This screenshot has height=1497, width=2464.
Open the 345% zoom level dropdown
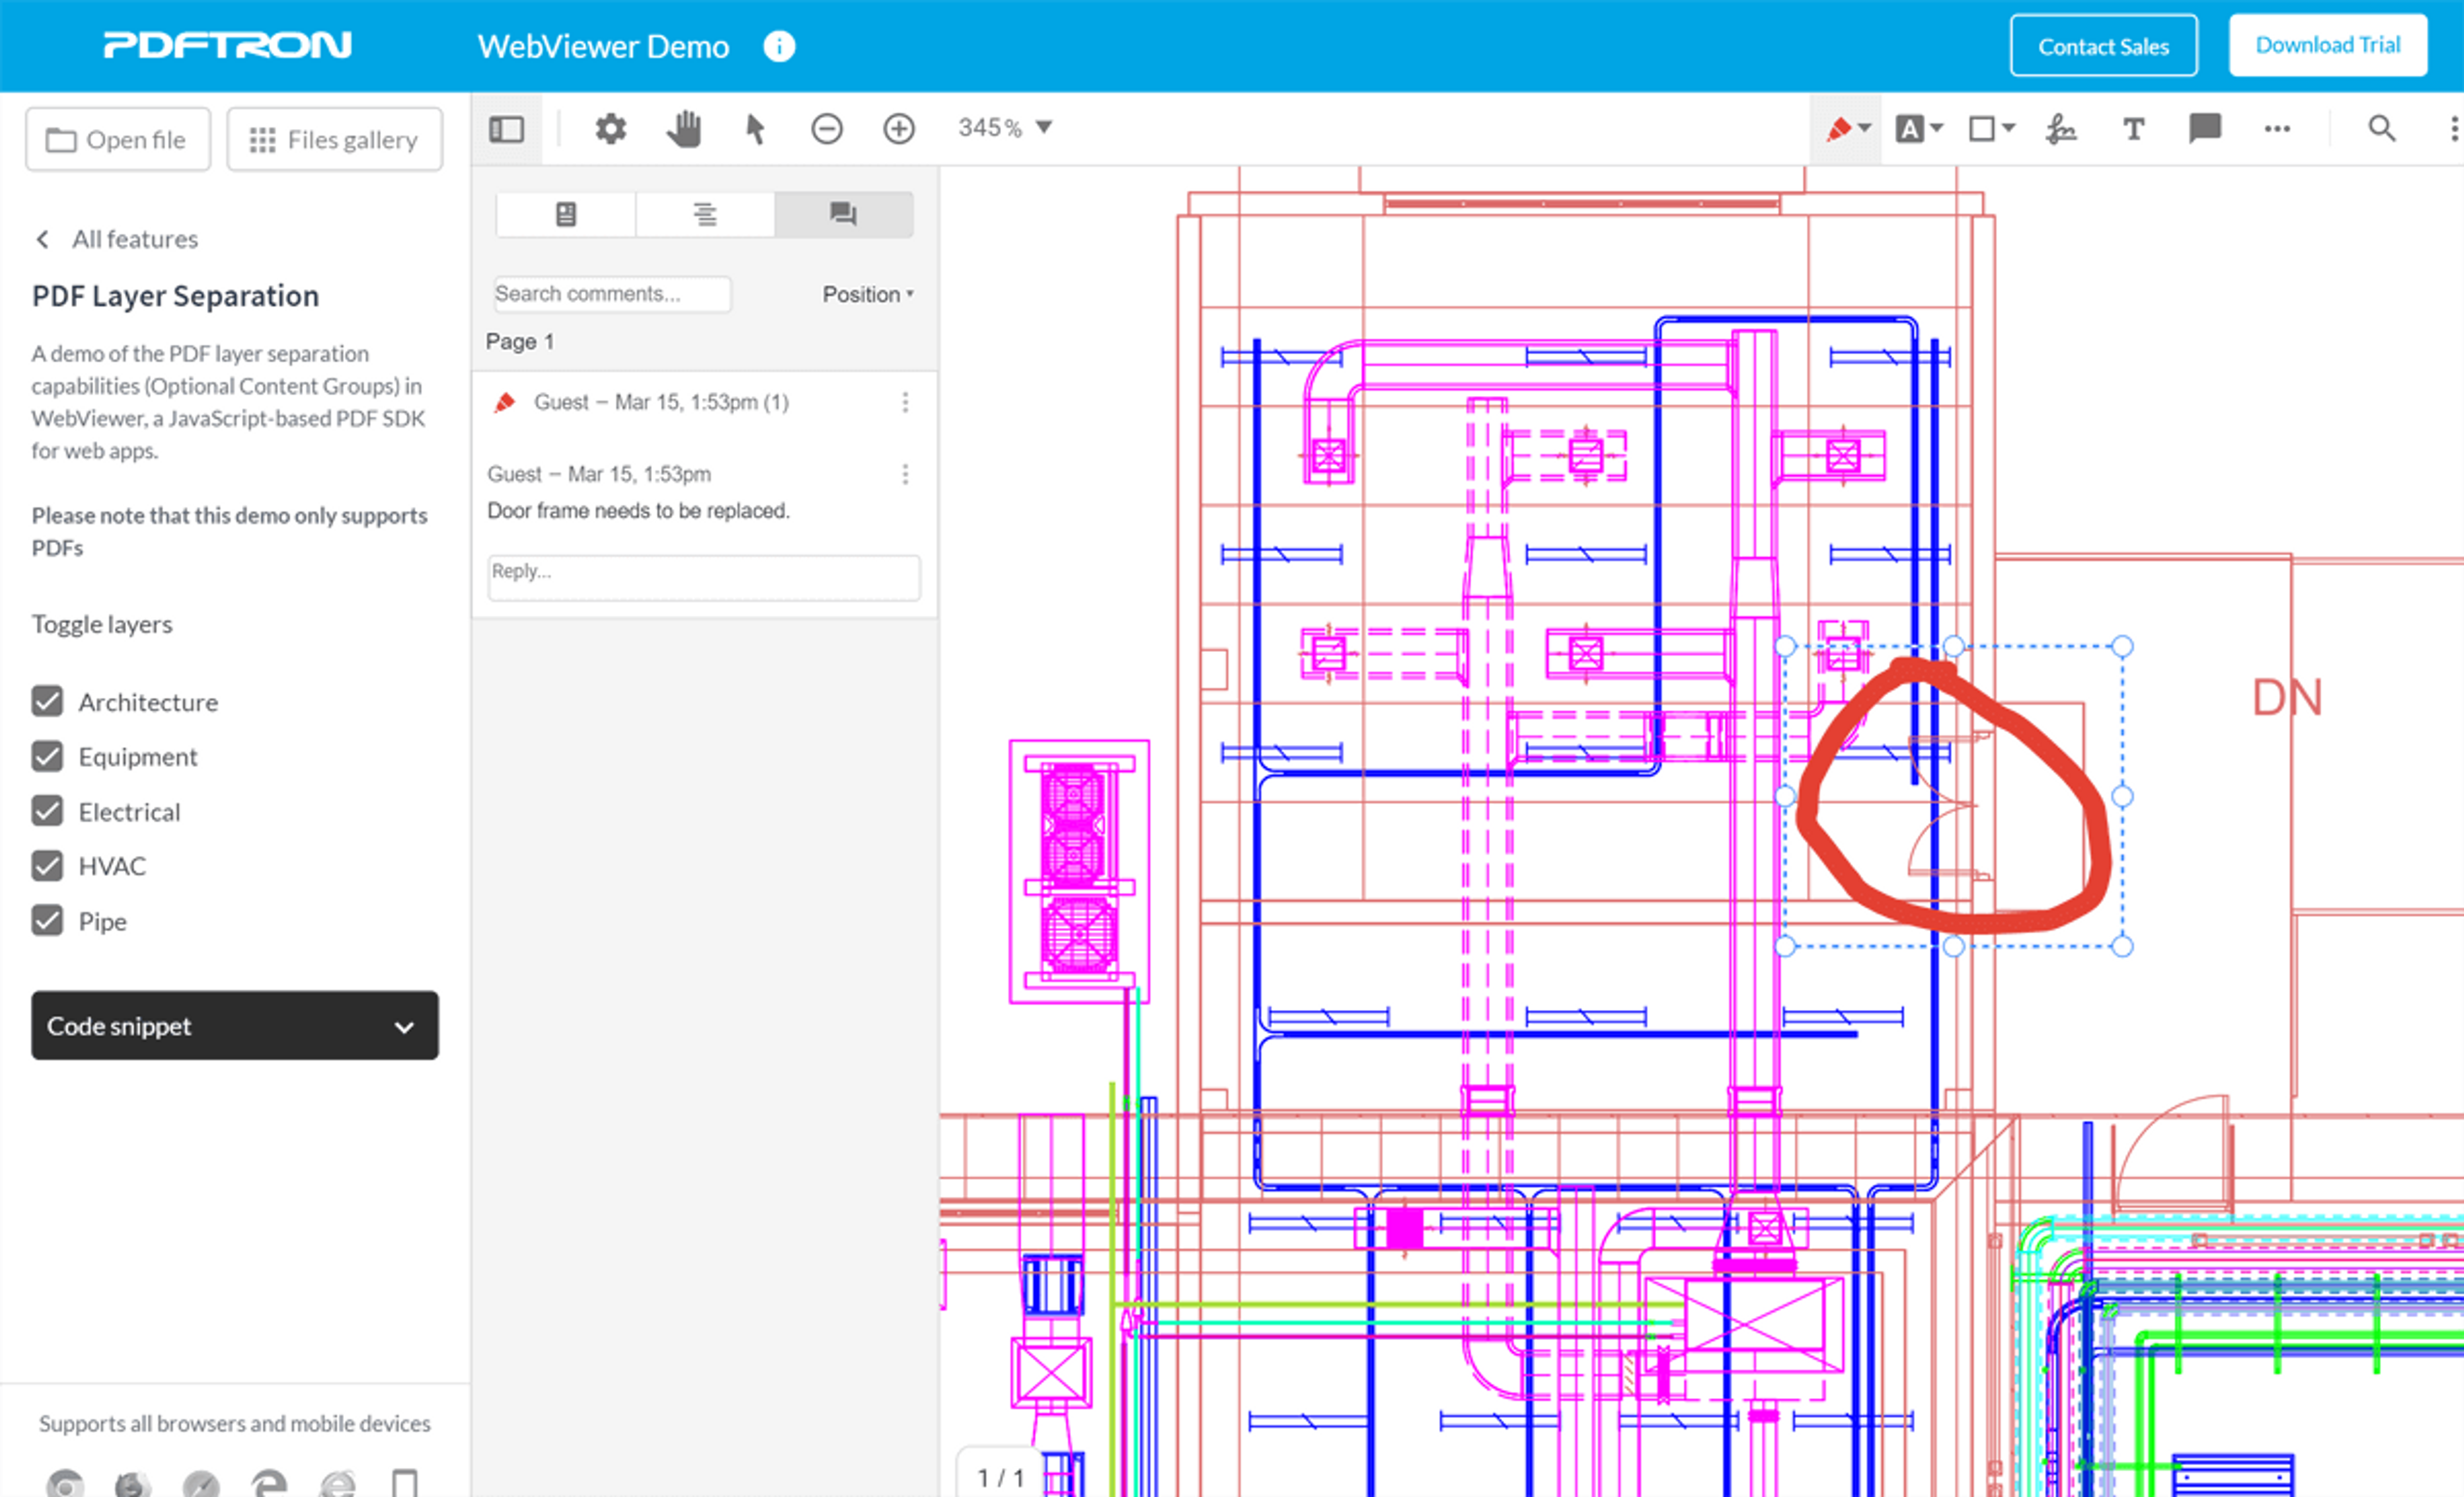tap(1004, 128)
